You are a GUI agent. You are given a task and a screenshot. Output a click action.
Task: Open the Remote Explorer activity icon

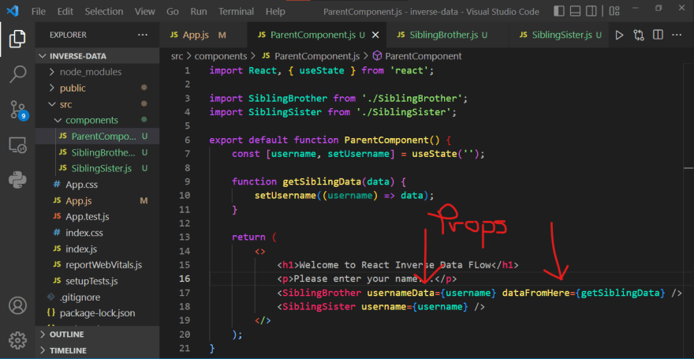pyautogui.click(x=17, y=145)
